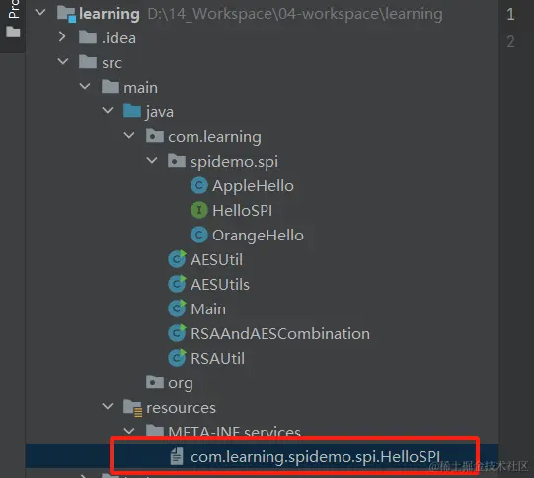
Task: Click the resources folder icon
Action: [133, 408]
